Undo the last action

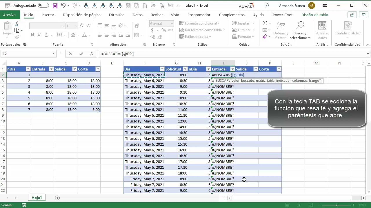[x=63, y=5]
